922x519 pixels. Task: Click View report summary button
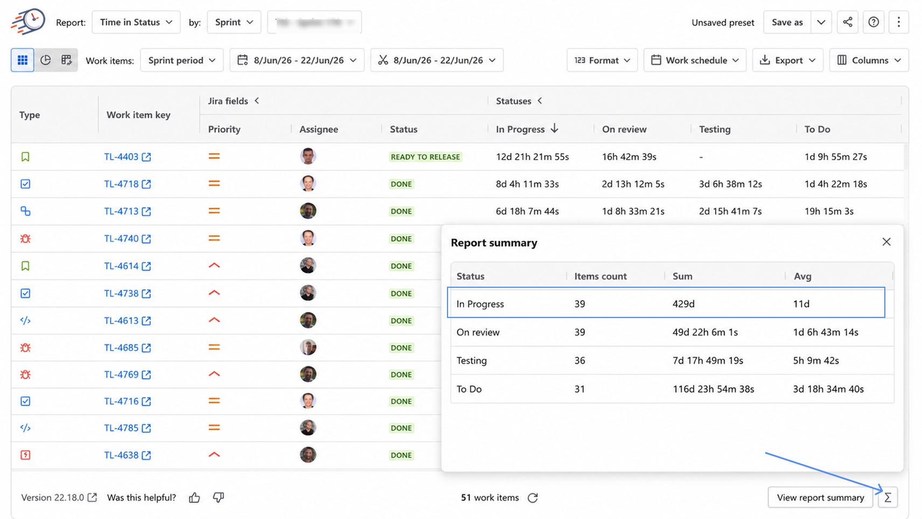820,497
